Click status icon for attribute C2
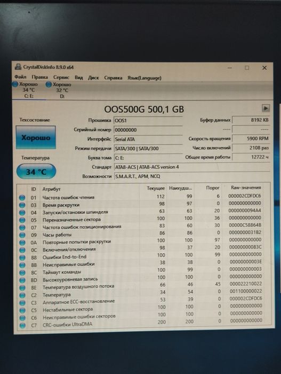The width and height of the screenshot is (281, 374). [x=22, y=295]
